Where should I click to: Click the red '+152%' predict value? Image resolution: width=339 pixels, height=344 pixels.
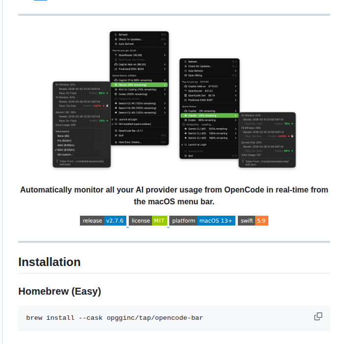point(97,106)
